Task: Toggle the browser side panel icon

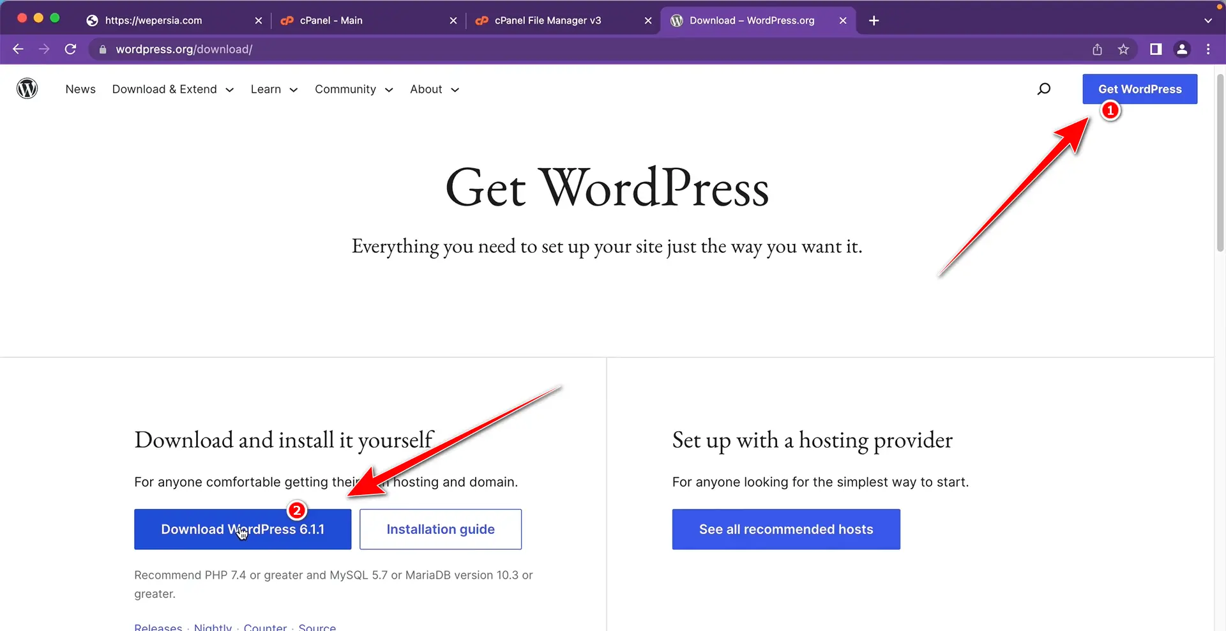Action: (1156, 49)
